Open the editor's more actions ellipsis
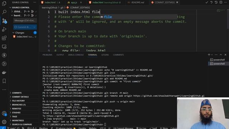The image size is (229, 129). tap(225, 3)
